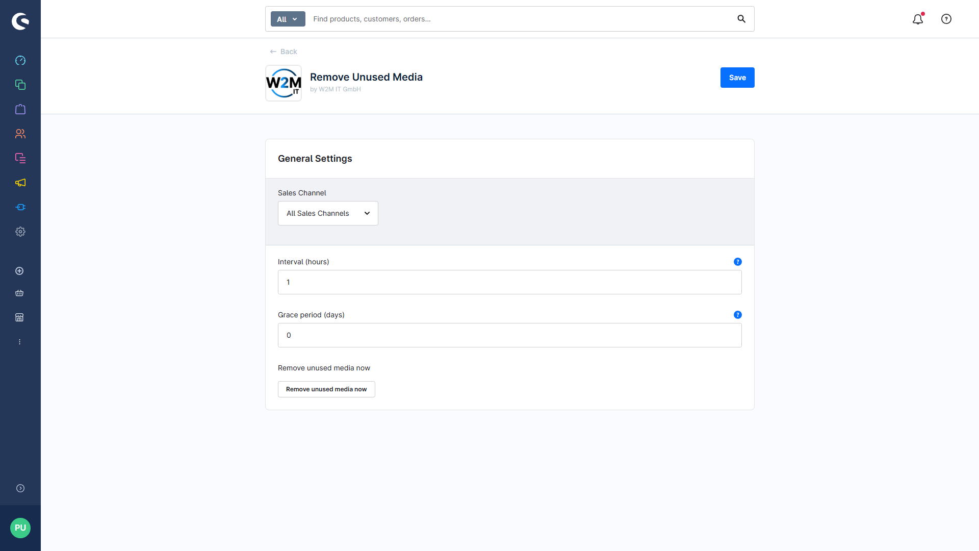The image size is (979, 551).
Task: Click the Sales Channel label
Action: 302,193
